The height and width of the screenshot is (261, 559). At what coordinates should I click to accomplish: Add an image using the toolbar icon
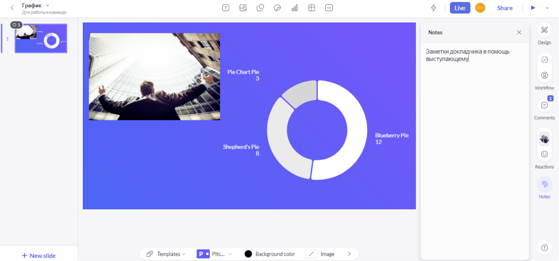pos(243,8)
